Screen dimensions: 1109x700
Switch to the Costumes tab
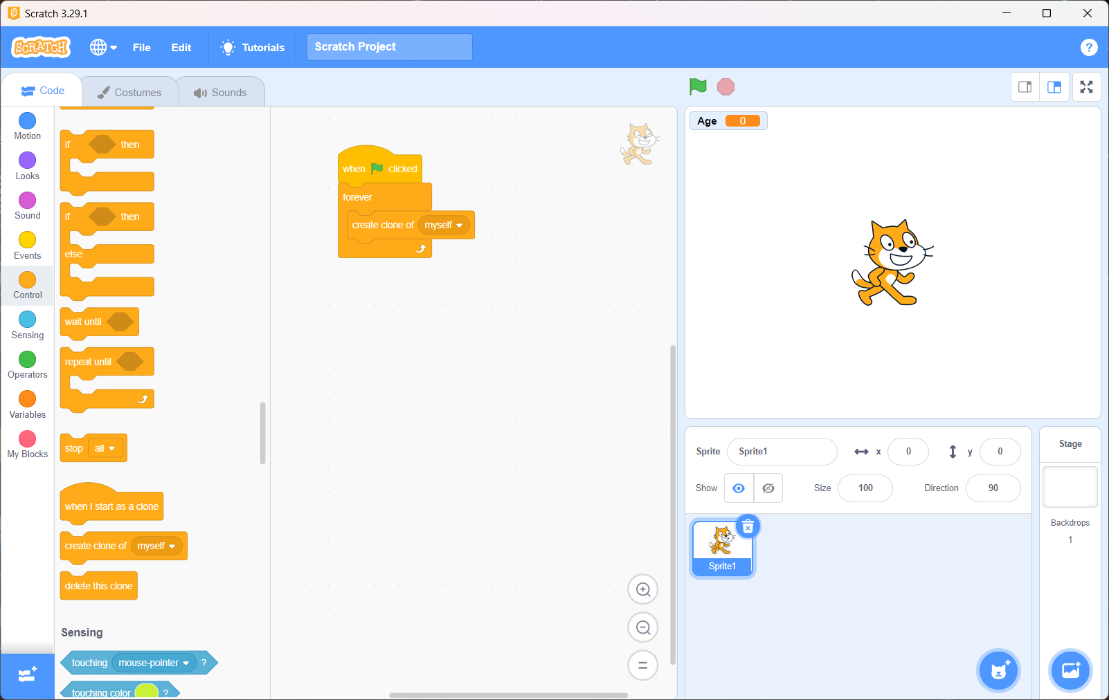(x=129, y=92)
